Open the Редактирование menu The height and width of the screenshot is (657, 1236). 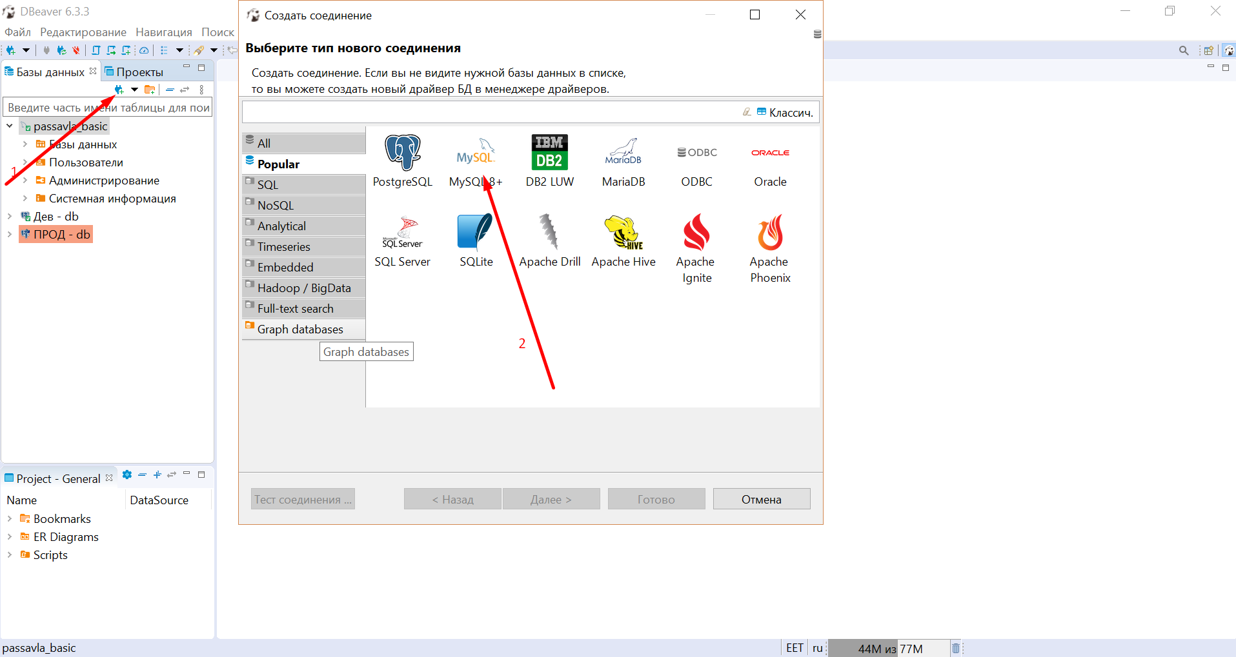click(83, 32)
